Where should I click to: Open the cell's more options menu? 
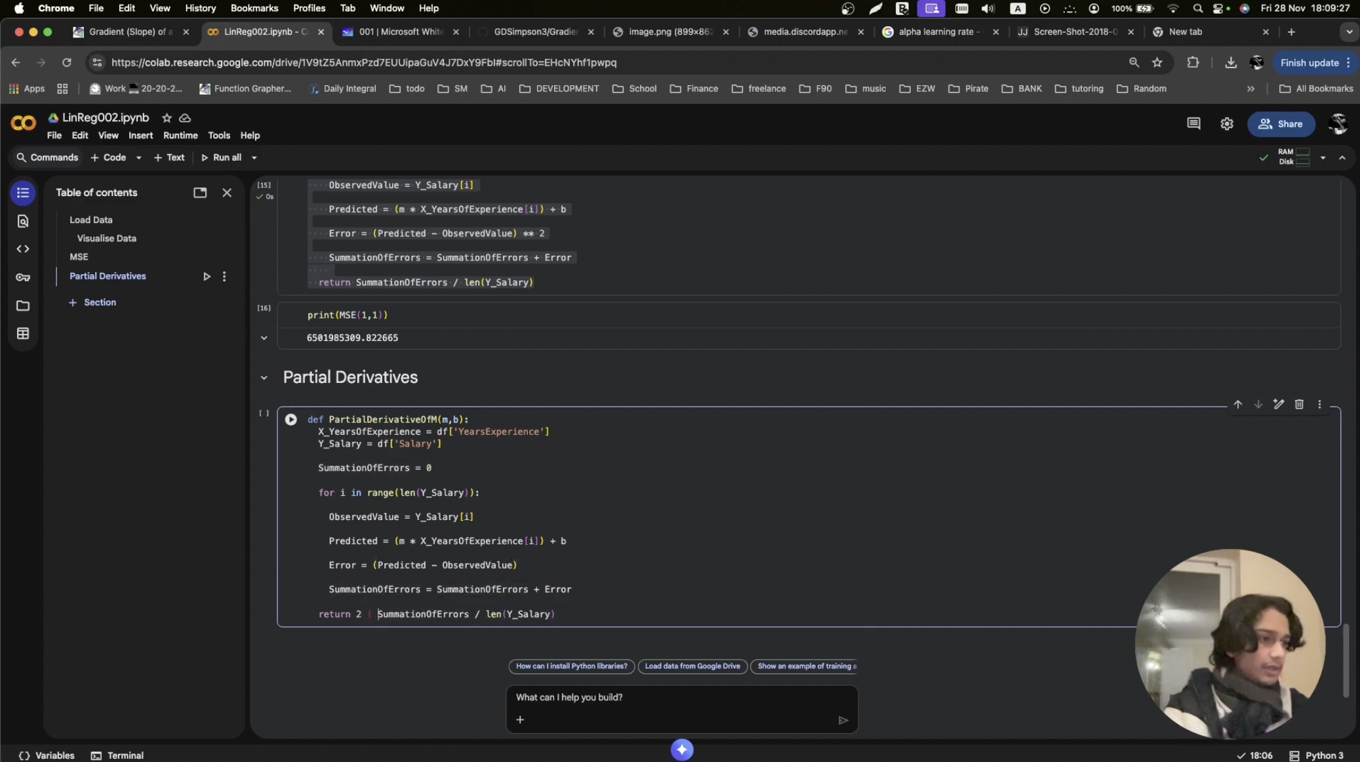(1319, 405)
